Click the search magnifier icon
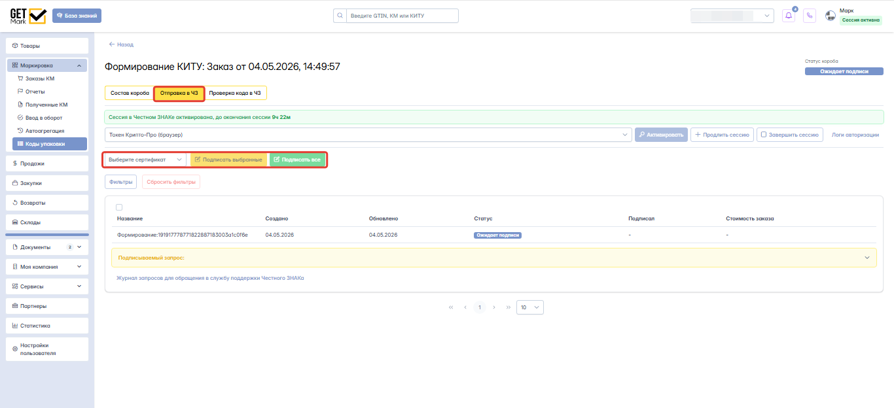 coord(340,16)
